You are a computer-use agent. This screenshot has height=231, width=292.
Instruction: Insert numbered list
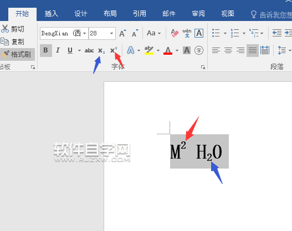click(x=235, y=33)
